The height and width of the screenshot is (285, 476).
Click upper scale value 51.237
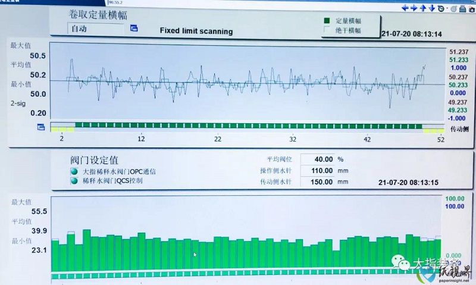(459, 52)
